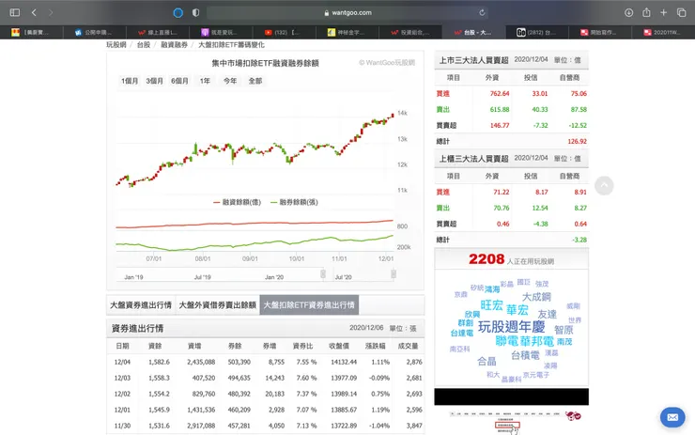Click 聯電 in the word cloud

506,341
